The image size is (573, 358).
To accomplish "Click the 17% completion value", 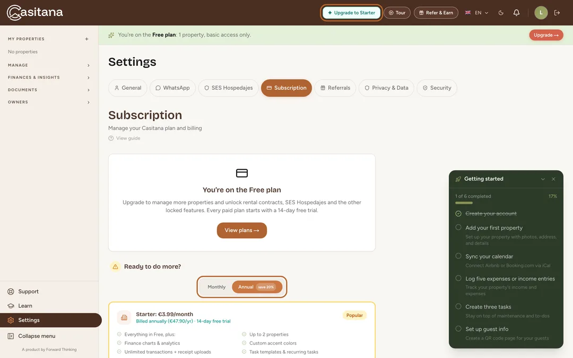I will [552, 196].
